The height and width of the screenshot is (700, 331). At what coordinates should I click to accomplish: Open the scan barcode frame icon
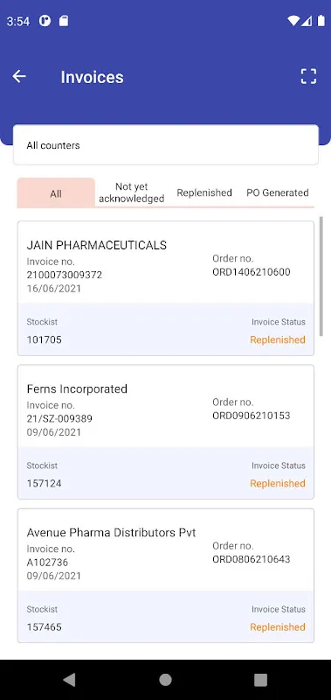point(308,76)
